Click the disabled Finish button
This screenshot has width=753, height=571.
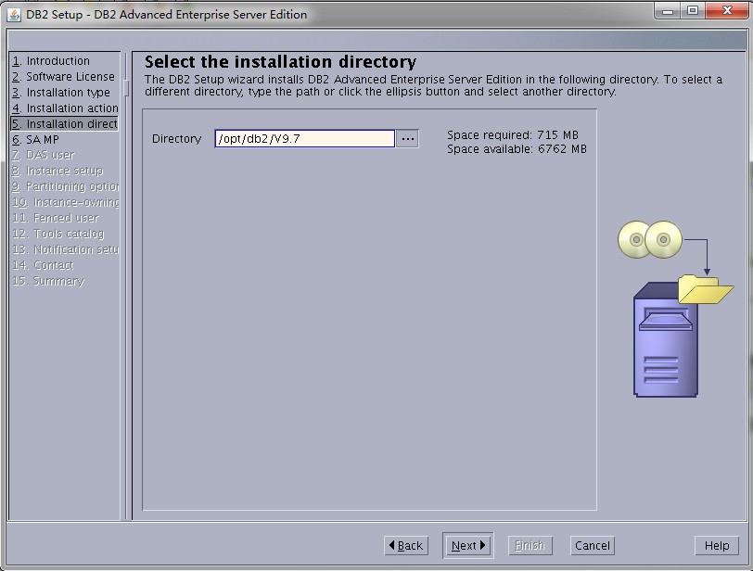click(x=530, y=546)
